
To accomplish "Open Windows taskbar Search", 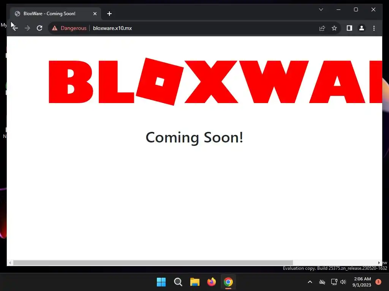I will [x=178, y=282].
